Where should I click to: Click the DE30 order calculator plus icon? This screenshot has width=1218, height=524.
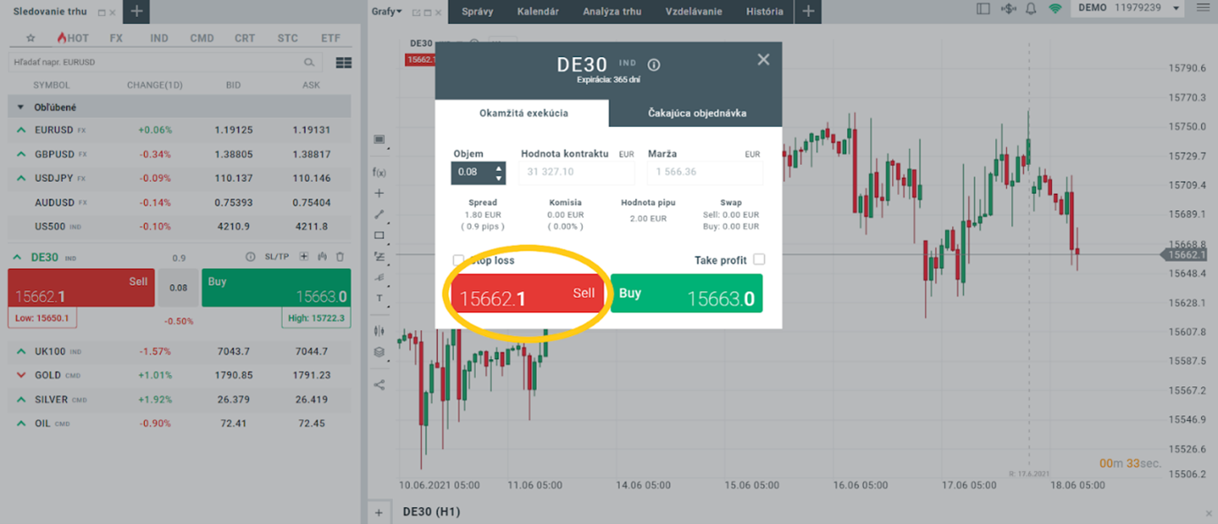coord(304,257)
